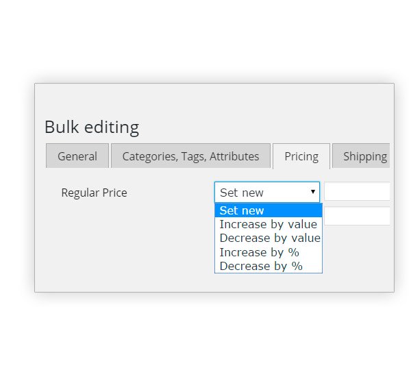
Task: Switch to the General tab
Action: pos(77,156)
